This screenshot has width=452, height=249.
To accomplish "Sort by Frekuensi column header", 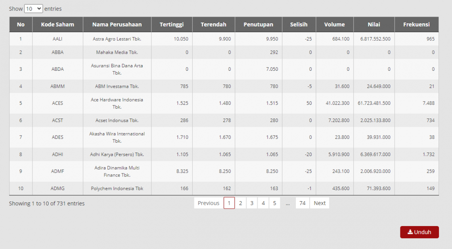I will tap(417, 25).
